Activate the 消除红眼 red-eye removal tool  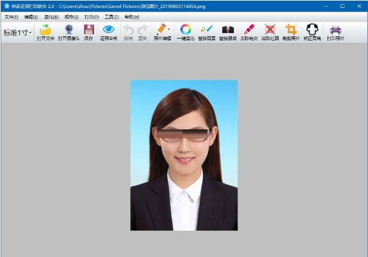(x=269, y=31)
